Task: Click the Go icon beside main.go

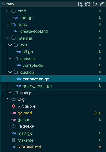Action: click(x=13, y=133)
